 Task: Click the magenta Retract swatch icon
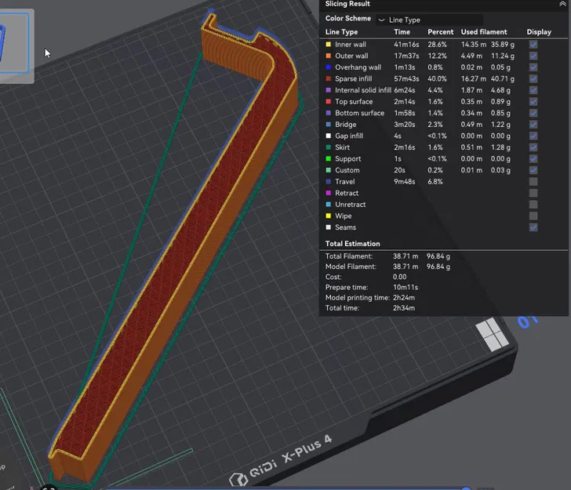point(328,193)
